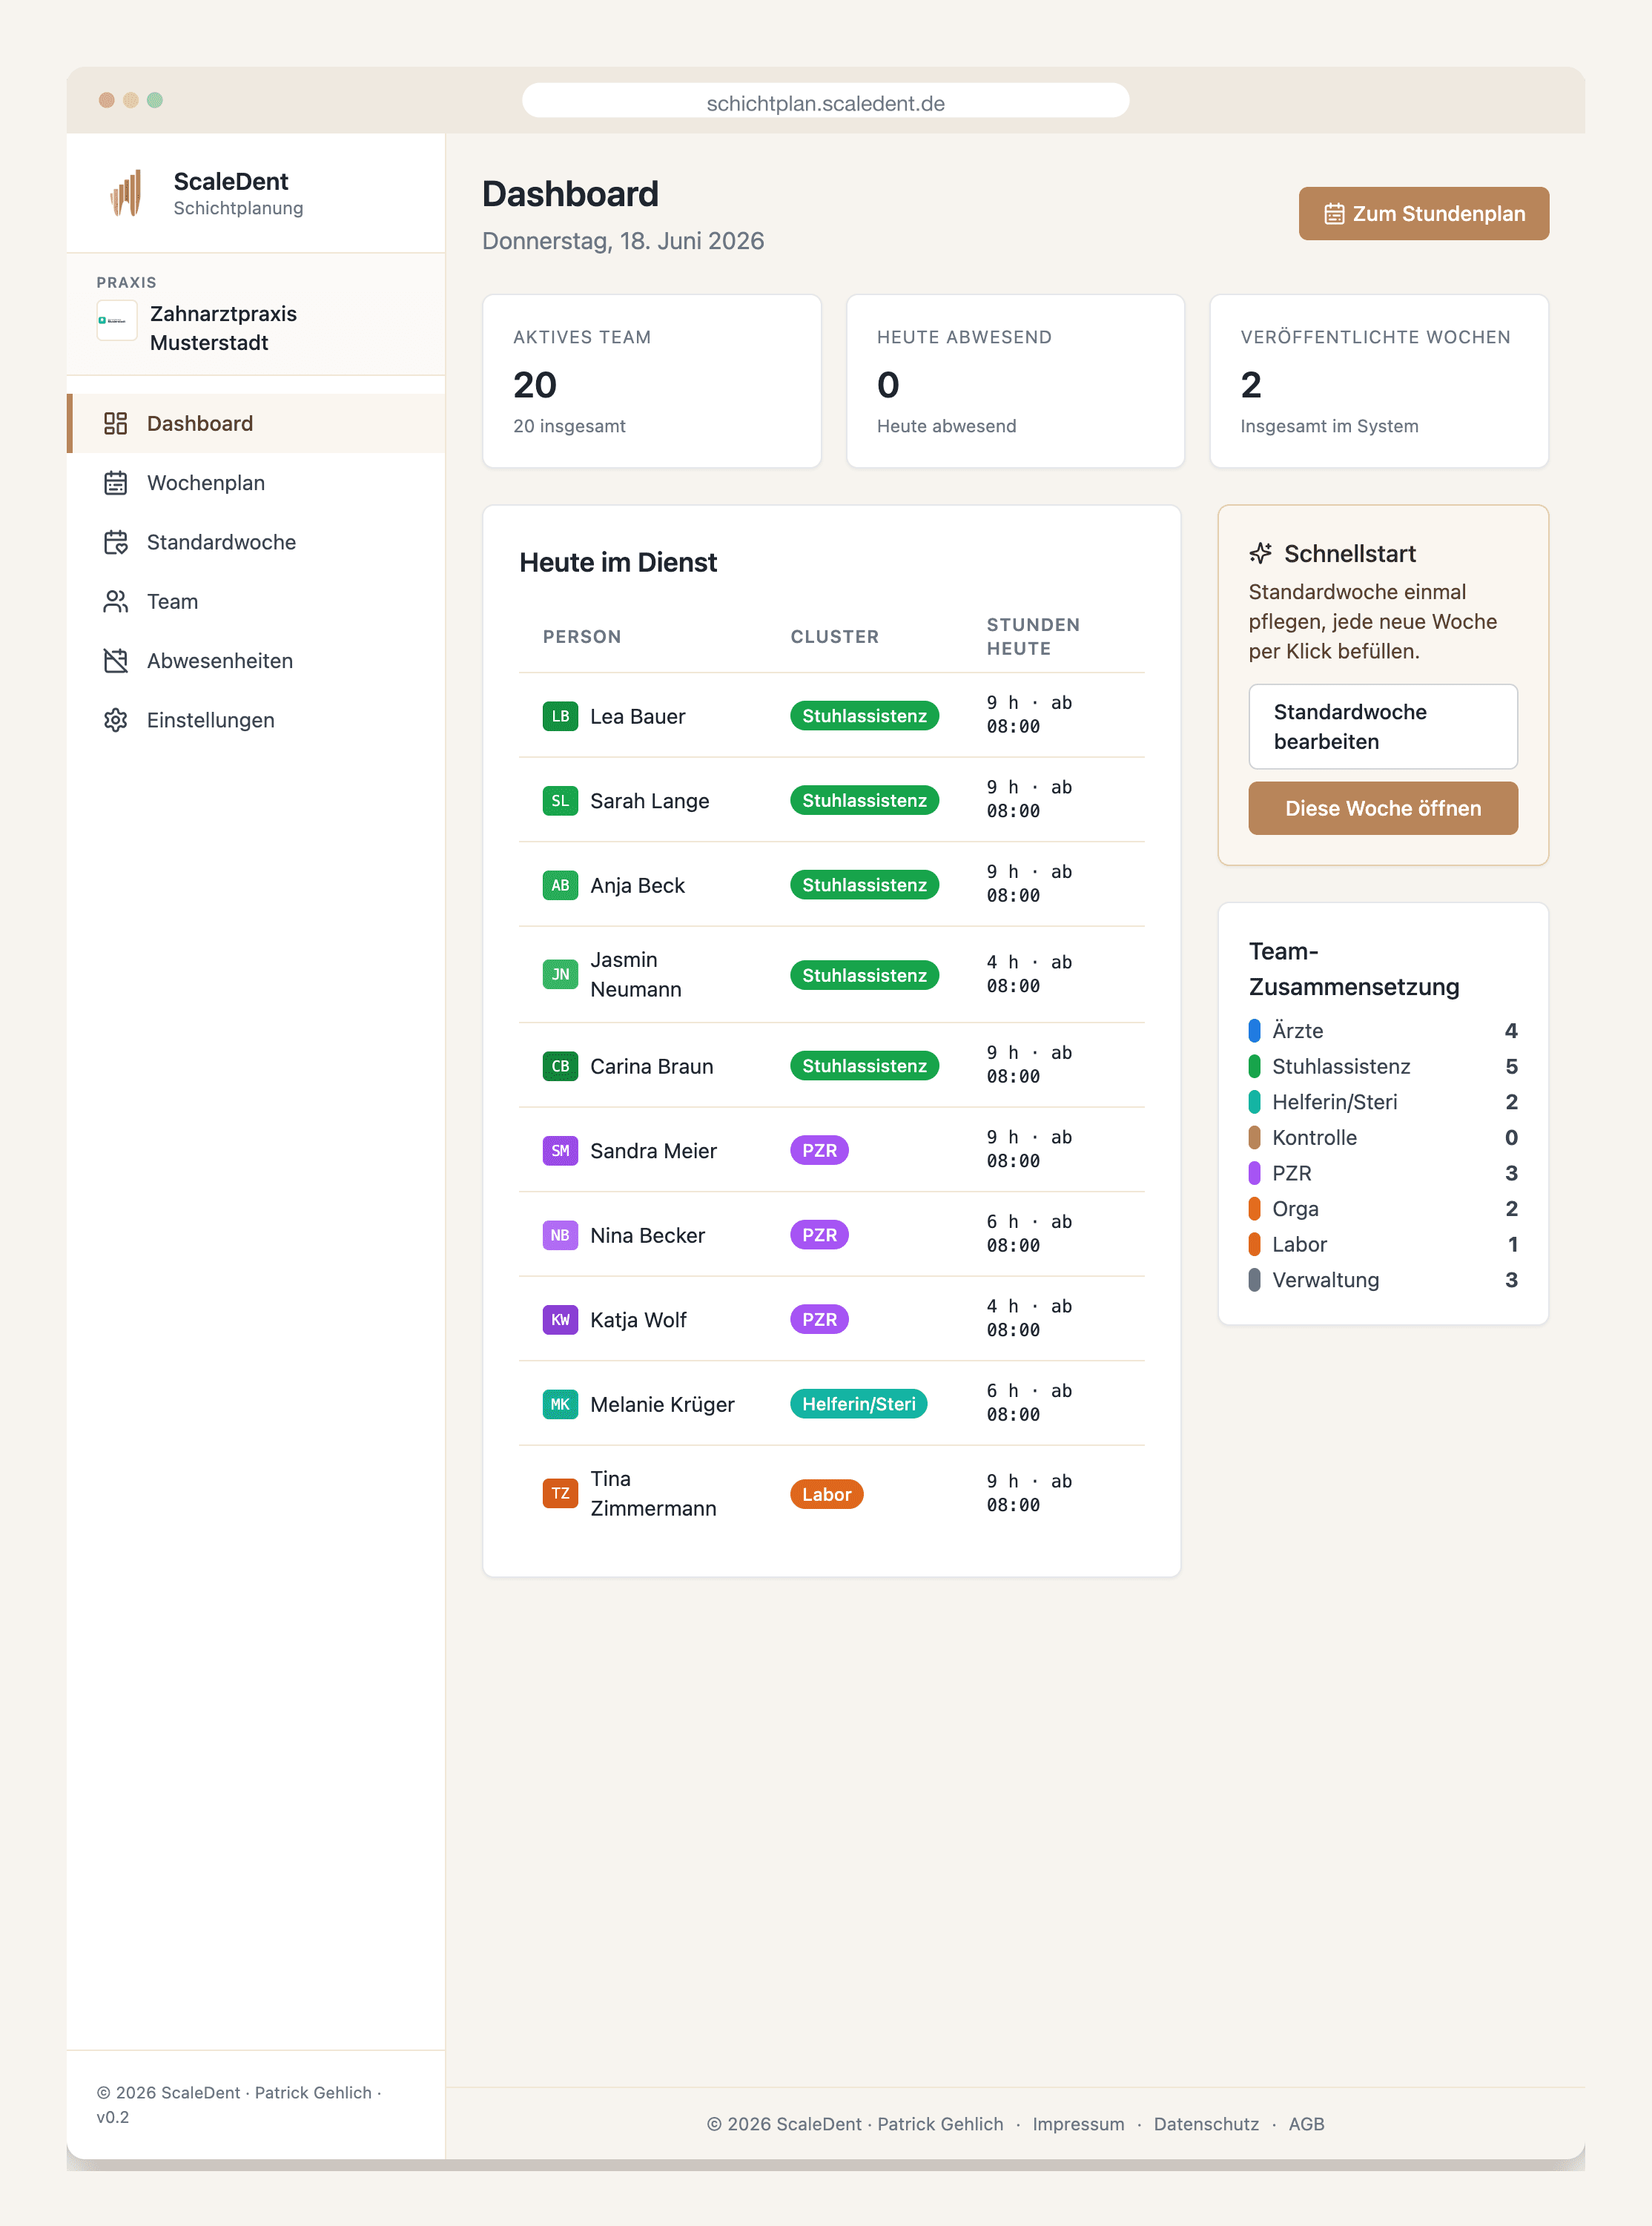Image resolution: width=1652 pixels, height=2226 pixels.
Task: Click the Einstellungen gear icon
Action: [116, 720]
